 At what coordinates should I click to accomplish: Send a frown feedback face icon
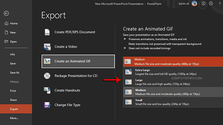pyautogui.click(x=211, y=3)
